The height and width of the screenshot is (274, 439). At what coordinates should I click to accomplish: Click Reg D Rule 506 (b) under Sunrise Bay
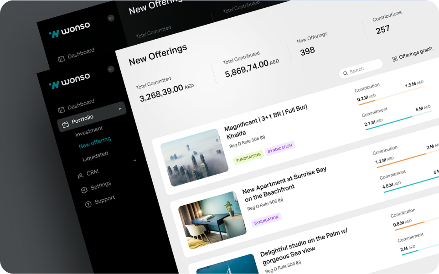265,204
